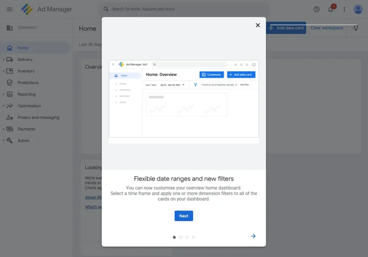Expand the Optimisation section arrow
368x257 pixels.
4,105
